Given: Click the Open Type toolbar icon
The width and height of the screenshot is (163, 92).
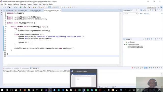Looking at the screenshot, I should 40,7.
